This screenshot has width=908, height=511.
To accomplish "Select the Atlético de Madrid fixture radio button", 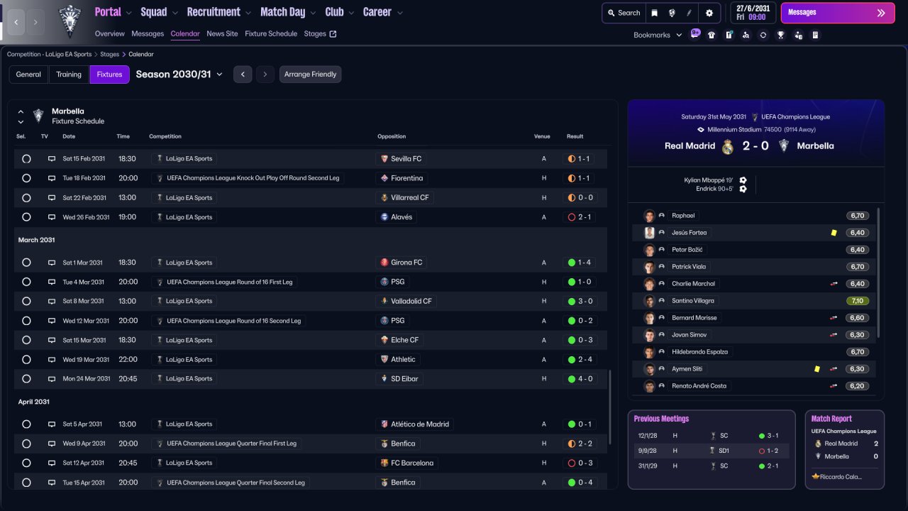I will coord(26,424).
